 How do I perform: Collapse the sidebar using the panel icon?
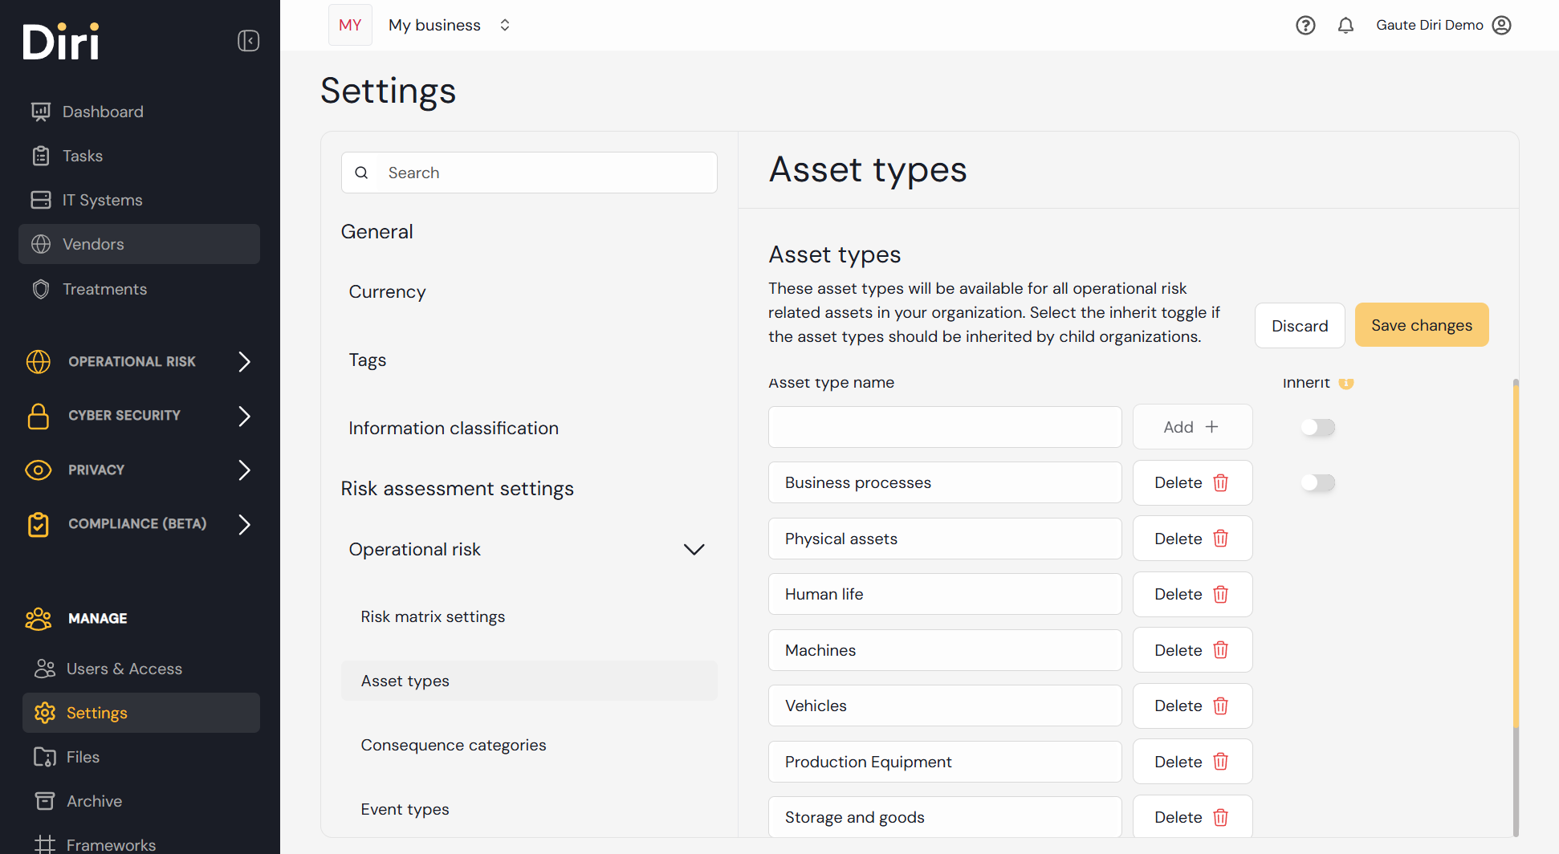click(x=248, y=41)
